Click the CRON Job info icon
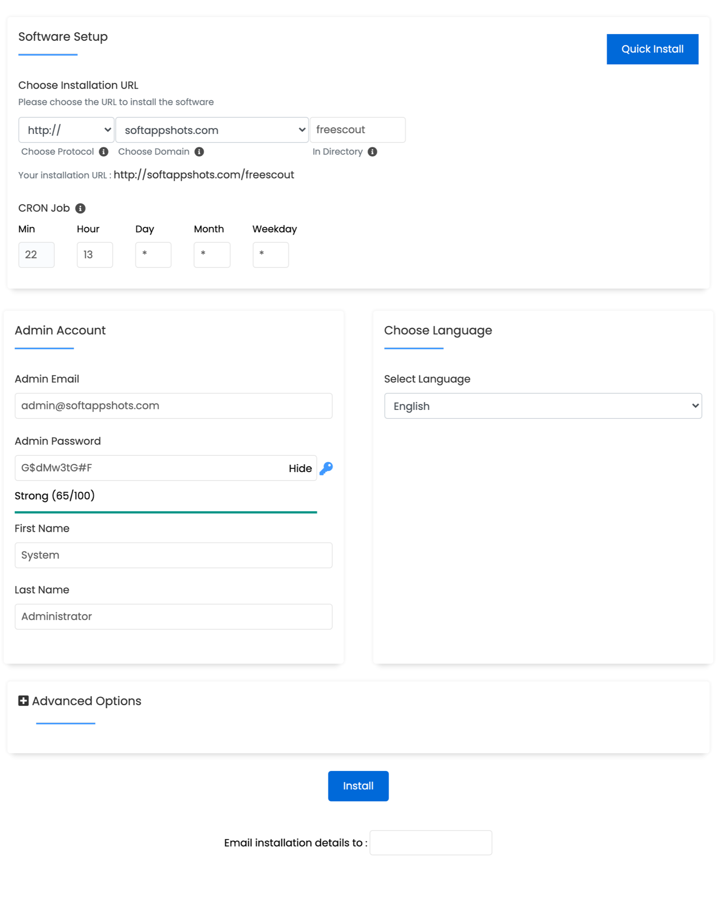This screenshot has width=717, height=899. click(x=80, y=209)
